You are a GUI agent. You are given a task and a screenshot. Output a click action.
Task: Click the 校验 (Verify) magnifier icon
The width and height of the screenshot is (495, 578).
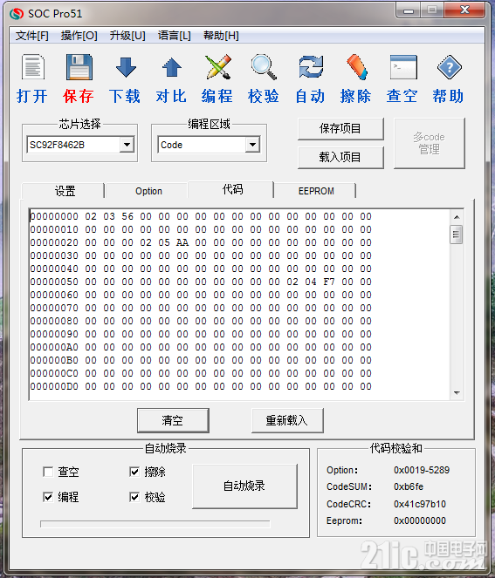[x=264, y=67]
